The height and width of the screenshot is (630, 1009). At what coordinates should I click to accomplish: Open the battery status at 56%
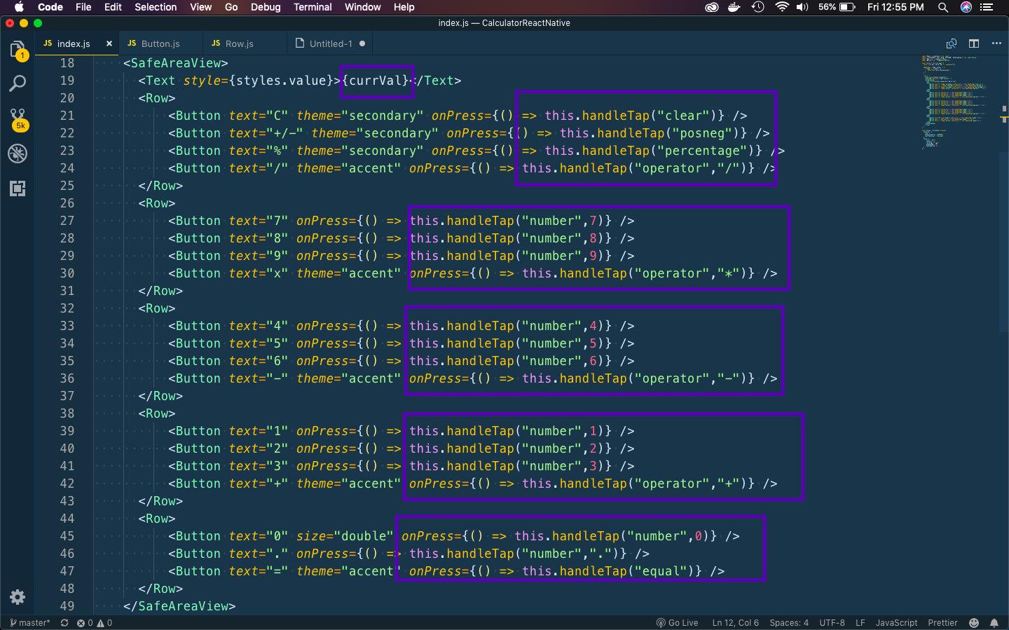[837, 7]
